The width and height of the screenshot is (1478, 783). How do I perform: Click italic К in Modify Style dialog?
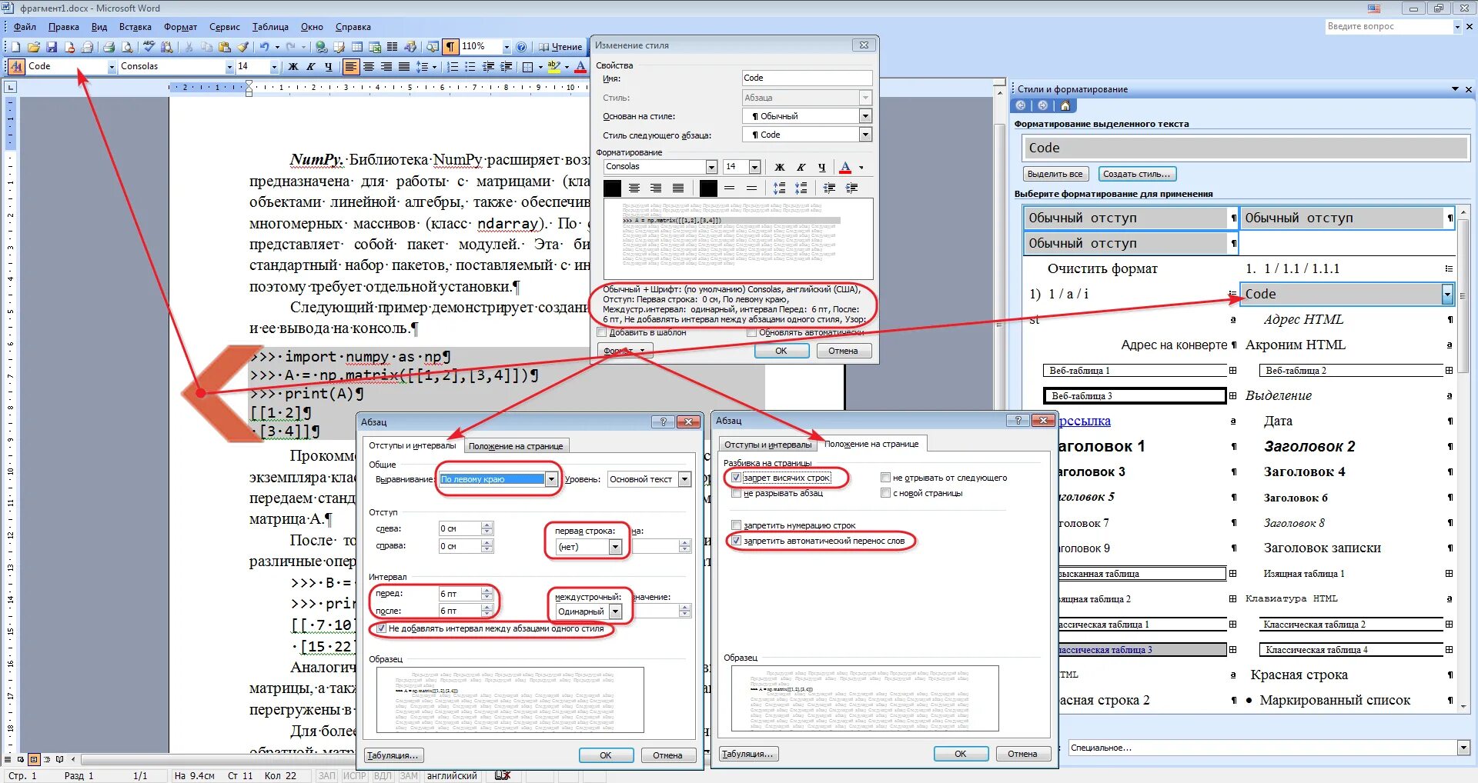[x=801, y=167]
